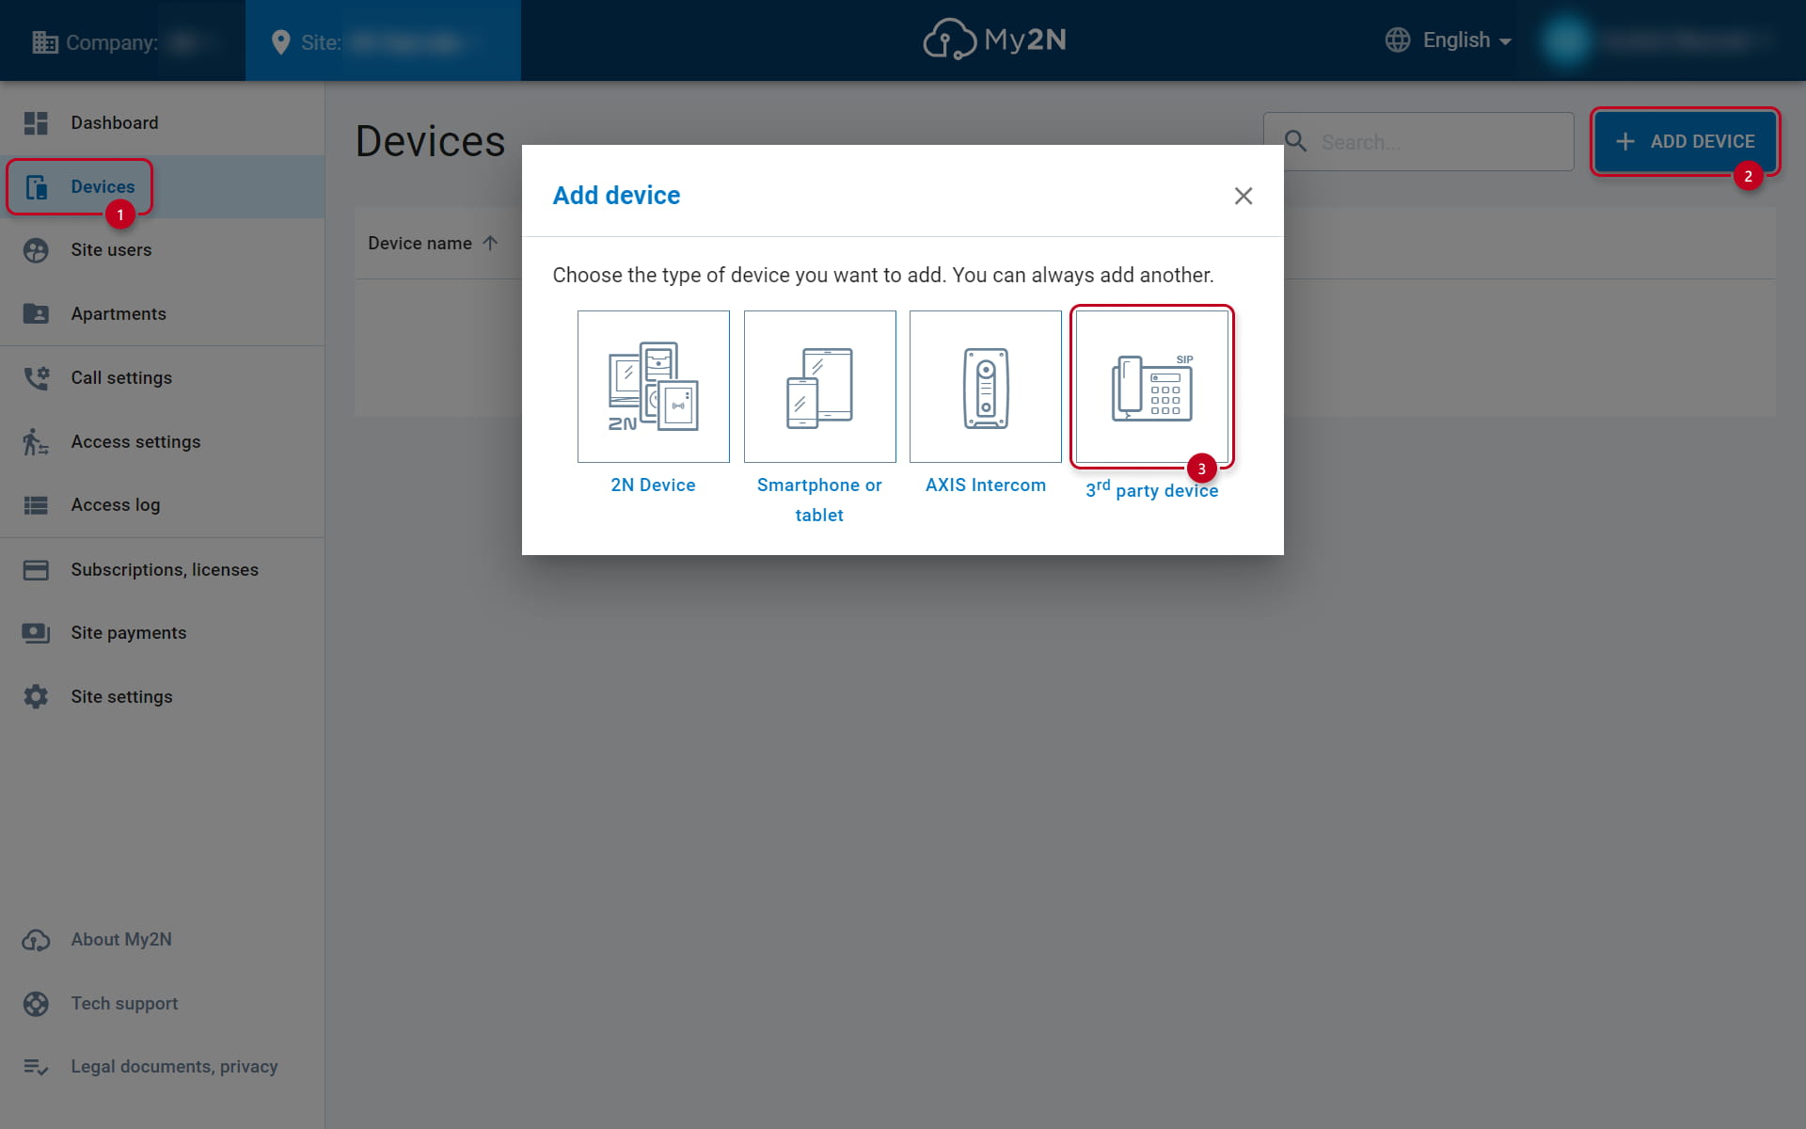The image size is (1806, 1129).
Task: Select Smartphone or tablet tile
Action: [x=819, y=386]
